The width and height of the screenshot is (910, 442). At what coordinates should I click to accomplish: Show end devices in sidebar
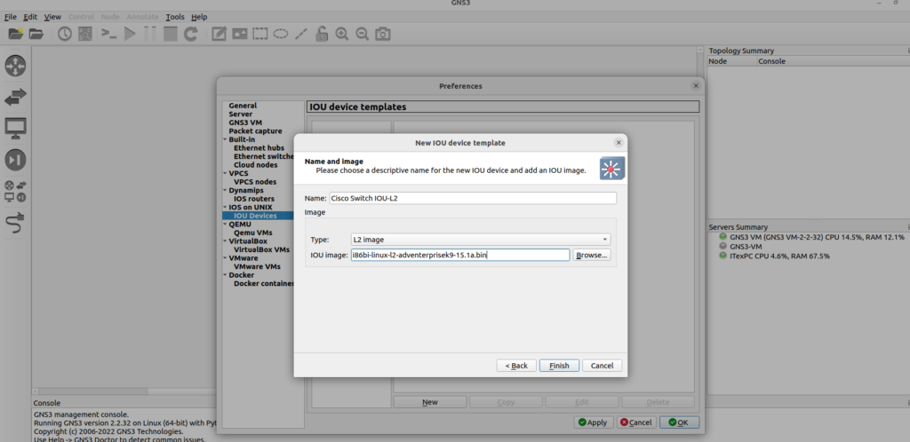(16, 128)
